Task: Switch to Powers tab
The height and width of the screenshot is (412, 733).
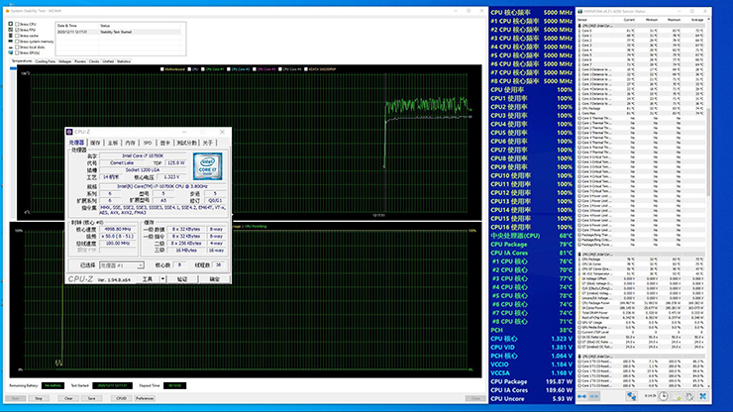Action: coord(80,61)
